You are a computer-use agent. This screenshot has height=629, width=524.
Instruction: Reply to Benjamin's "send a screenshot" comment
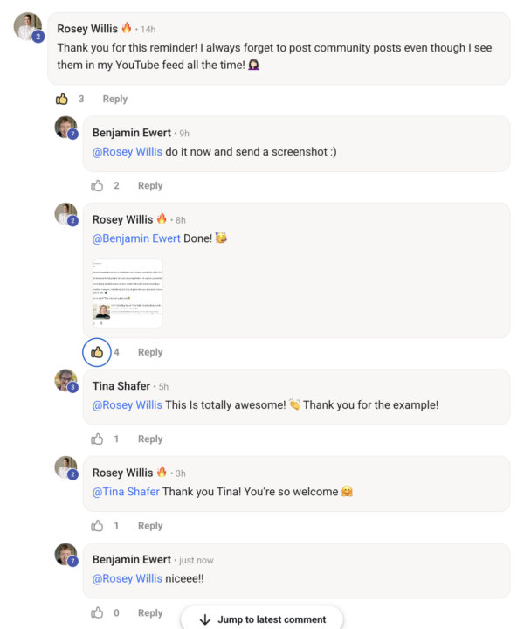150,185
